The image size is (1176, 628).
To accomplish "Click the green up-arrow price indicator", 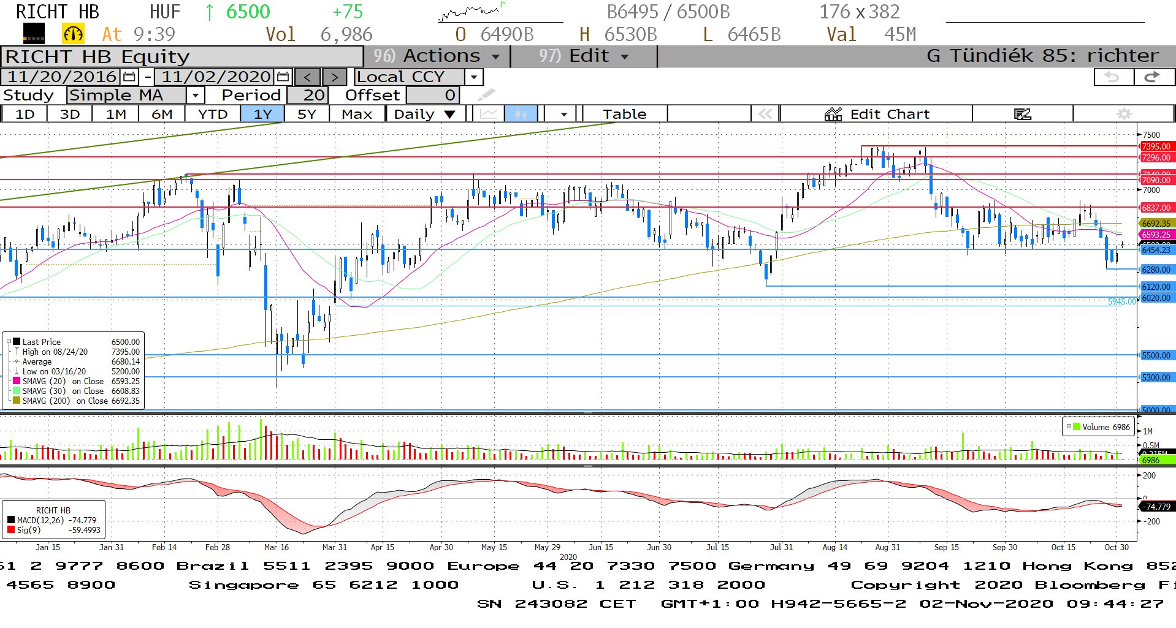I will pyautogui.click(x=210, y=12).
